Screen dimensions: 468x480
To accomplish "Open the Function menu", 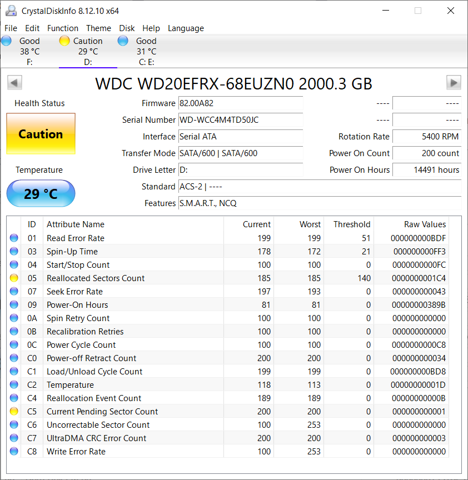I will (63, 28).
